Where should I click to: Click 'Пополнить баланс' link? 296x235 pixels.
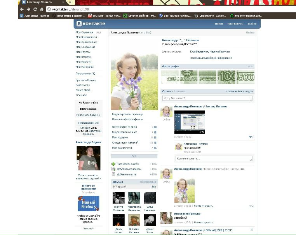click(x=89, y=115)
